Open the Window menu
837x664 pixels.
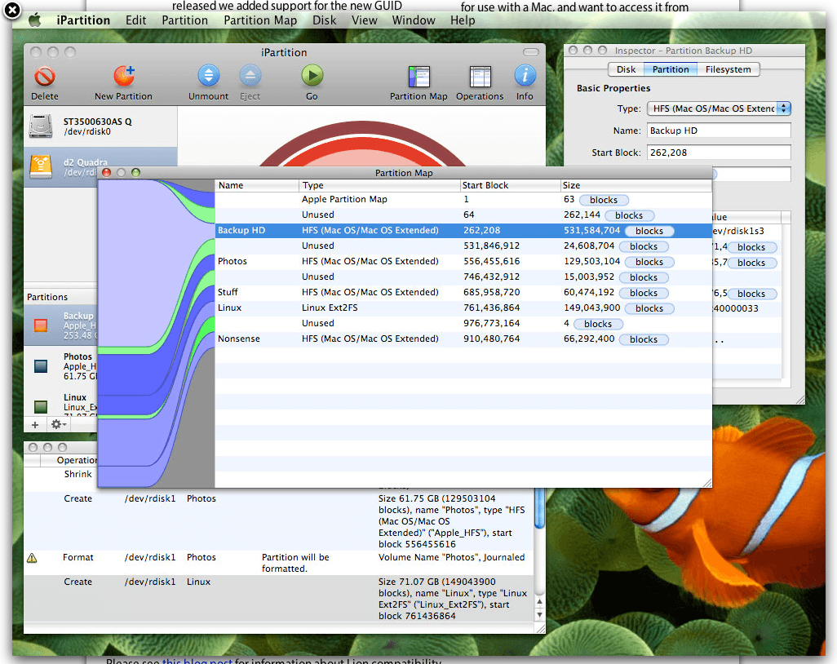[413, 20]
